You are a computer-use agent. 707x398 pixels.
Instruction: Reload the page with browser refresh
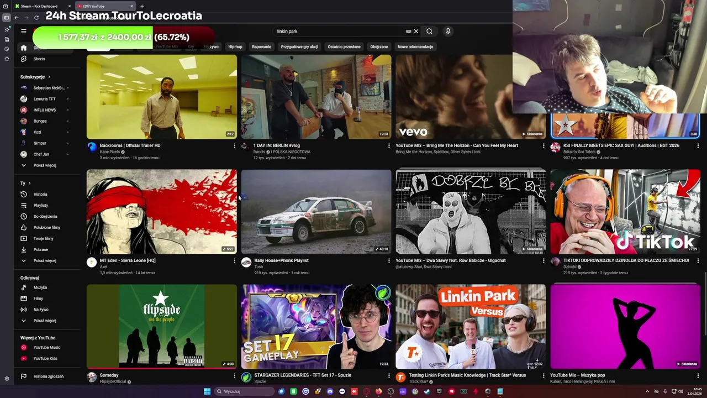tap(36, 18)
